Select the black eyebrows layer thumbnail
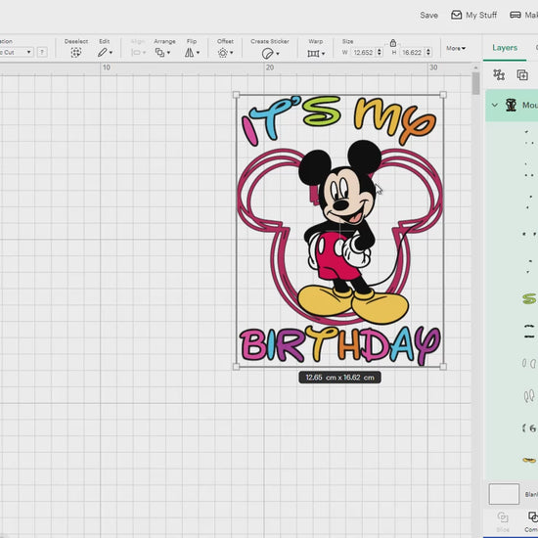 point(529,331)
